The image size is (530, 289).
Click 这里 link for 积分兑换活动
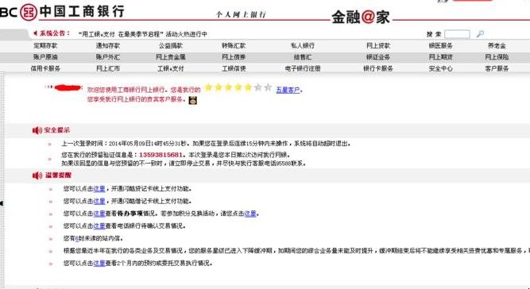point(250,214)
